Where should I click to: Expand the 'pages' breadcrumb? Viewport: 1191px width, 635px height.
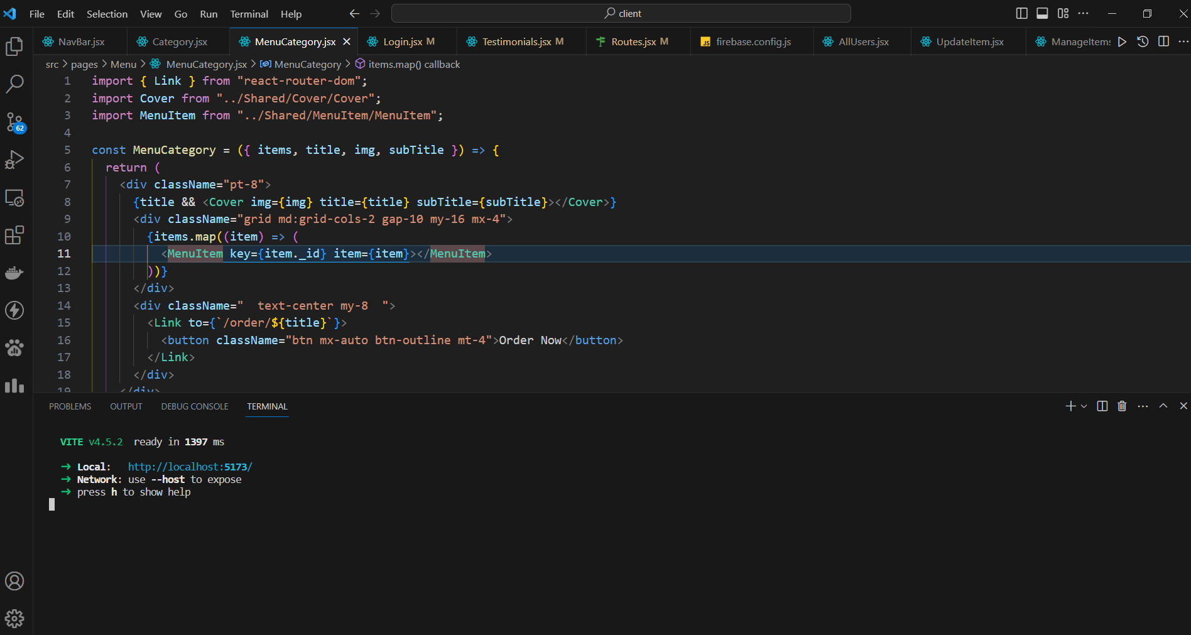(84, 64)
